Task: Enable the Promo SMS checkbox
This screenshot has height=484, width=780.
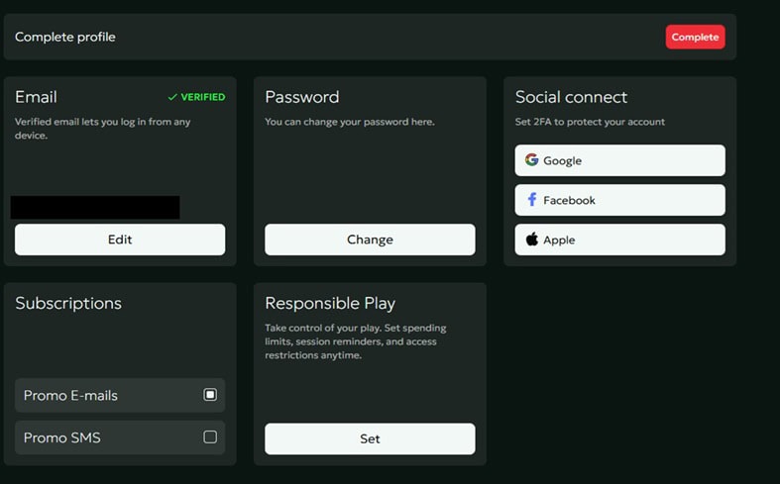Action: (x=210, y=437)
